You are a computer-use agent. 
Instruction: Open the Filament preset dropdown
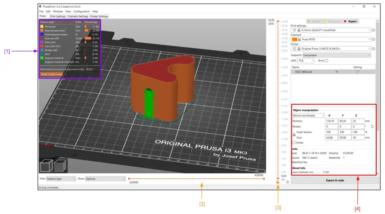point(331,39)
